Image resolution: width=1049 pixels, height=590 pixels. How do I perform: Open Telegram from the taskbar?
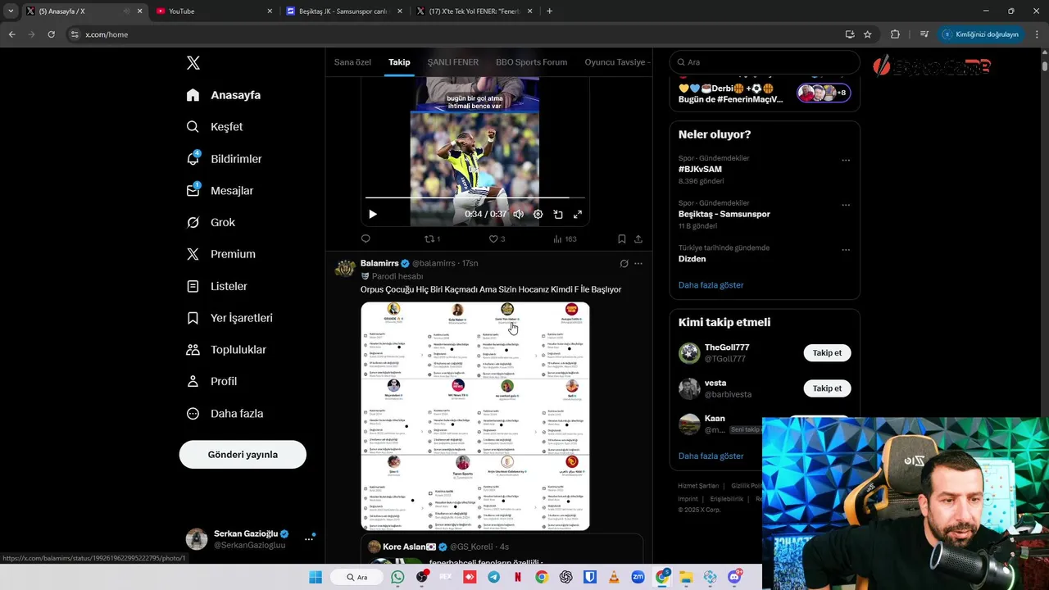tap(494, 577)
